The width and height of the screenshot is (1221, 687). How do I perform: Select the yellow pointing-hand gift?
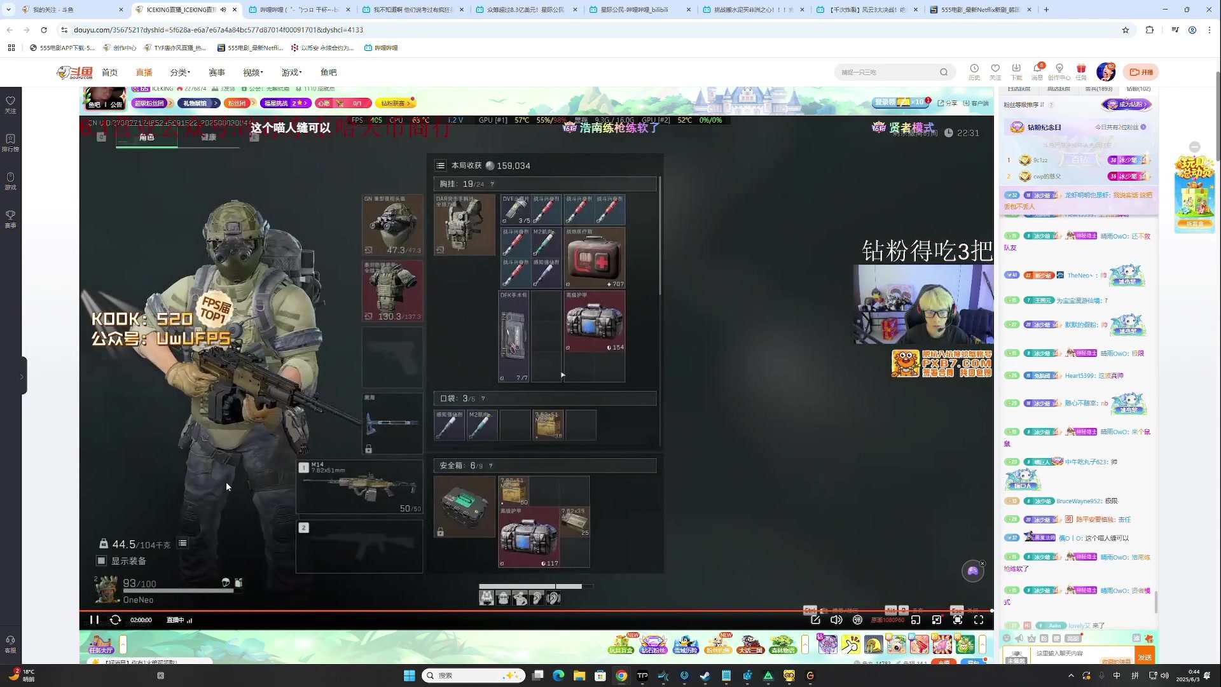[x=850, y=644]
